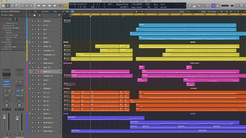Screen dimensions: 246x138
Task: Open the Global Tracks button
Action: tap(59, 15)
